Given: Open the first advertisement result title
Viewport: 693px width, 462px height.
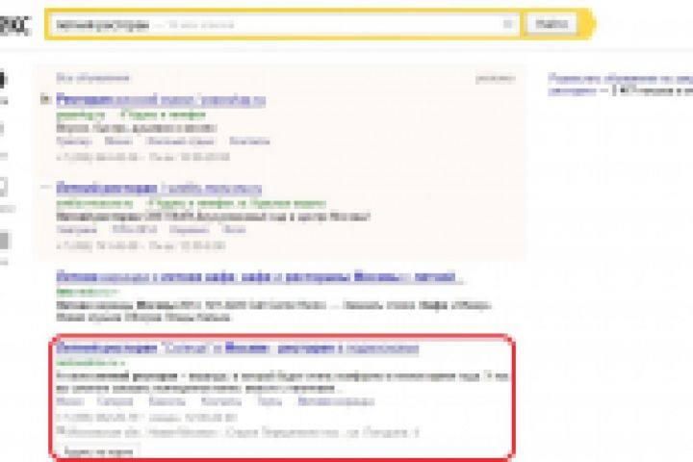Looking at the screenshot, I should [161, 100].
